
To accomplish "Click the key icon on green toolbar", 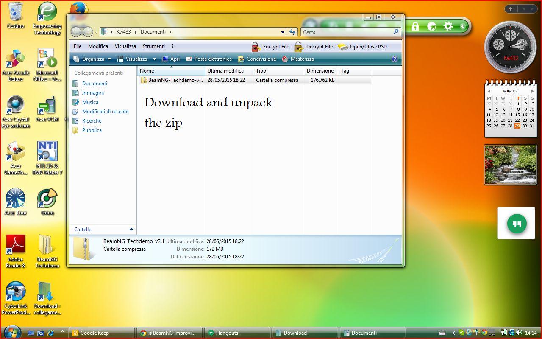I will (432, 26).
